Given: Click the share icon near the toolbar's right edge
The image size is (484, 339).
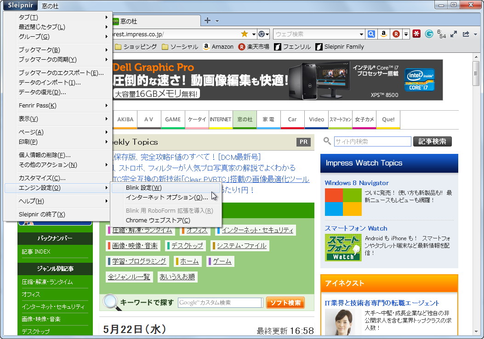Looking at the screenshot, I should 466,34.
